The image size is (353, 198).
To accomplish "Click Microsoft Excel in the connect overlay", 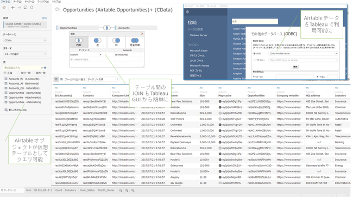I will pyautogui.click(x=198, y=51).
